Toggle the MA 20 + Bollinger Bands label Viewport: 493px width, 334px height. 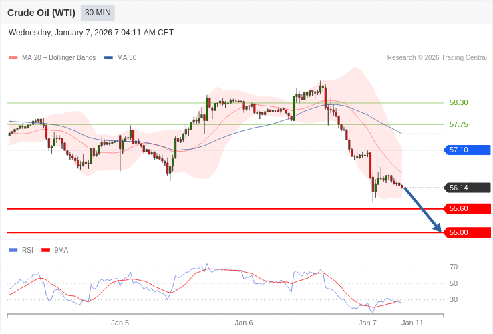[59, 58]
